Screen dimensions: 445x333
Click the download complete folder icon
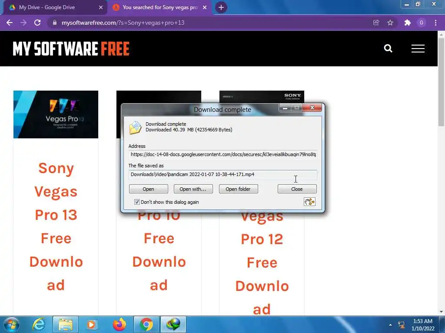pyautogui.click(x=136, y=128)
